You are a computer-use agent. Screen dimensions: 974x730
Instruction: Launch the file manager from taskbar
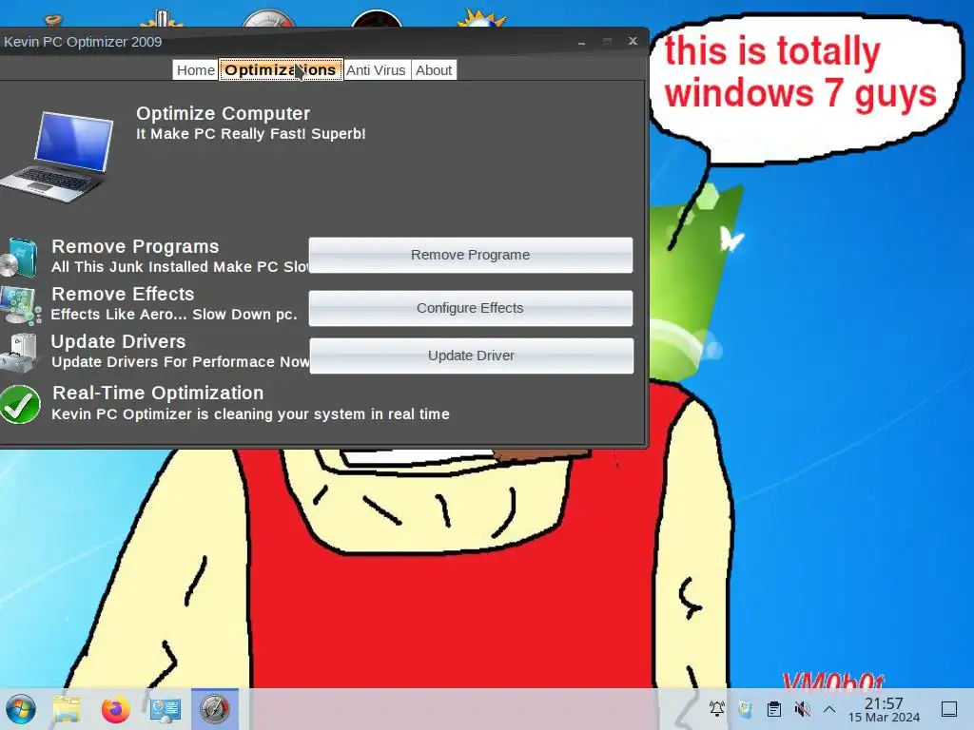67,709
